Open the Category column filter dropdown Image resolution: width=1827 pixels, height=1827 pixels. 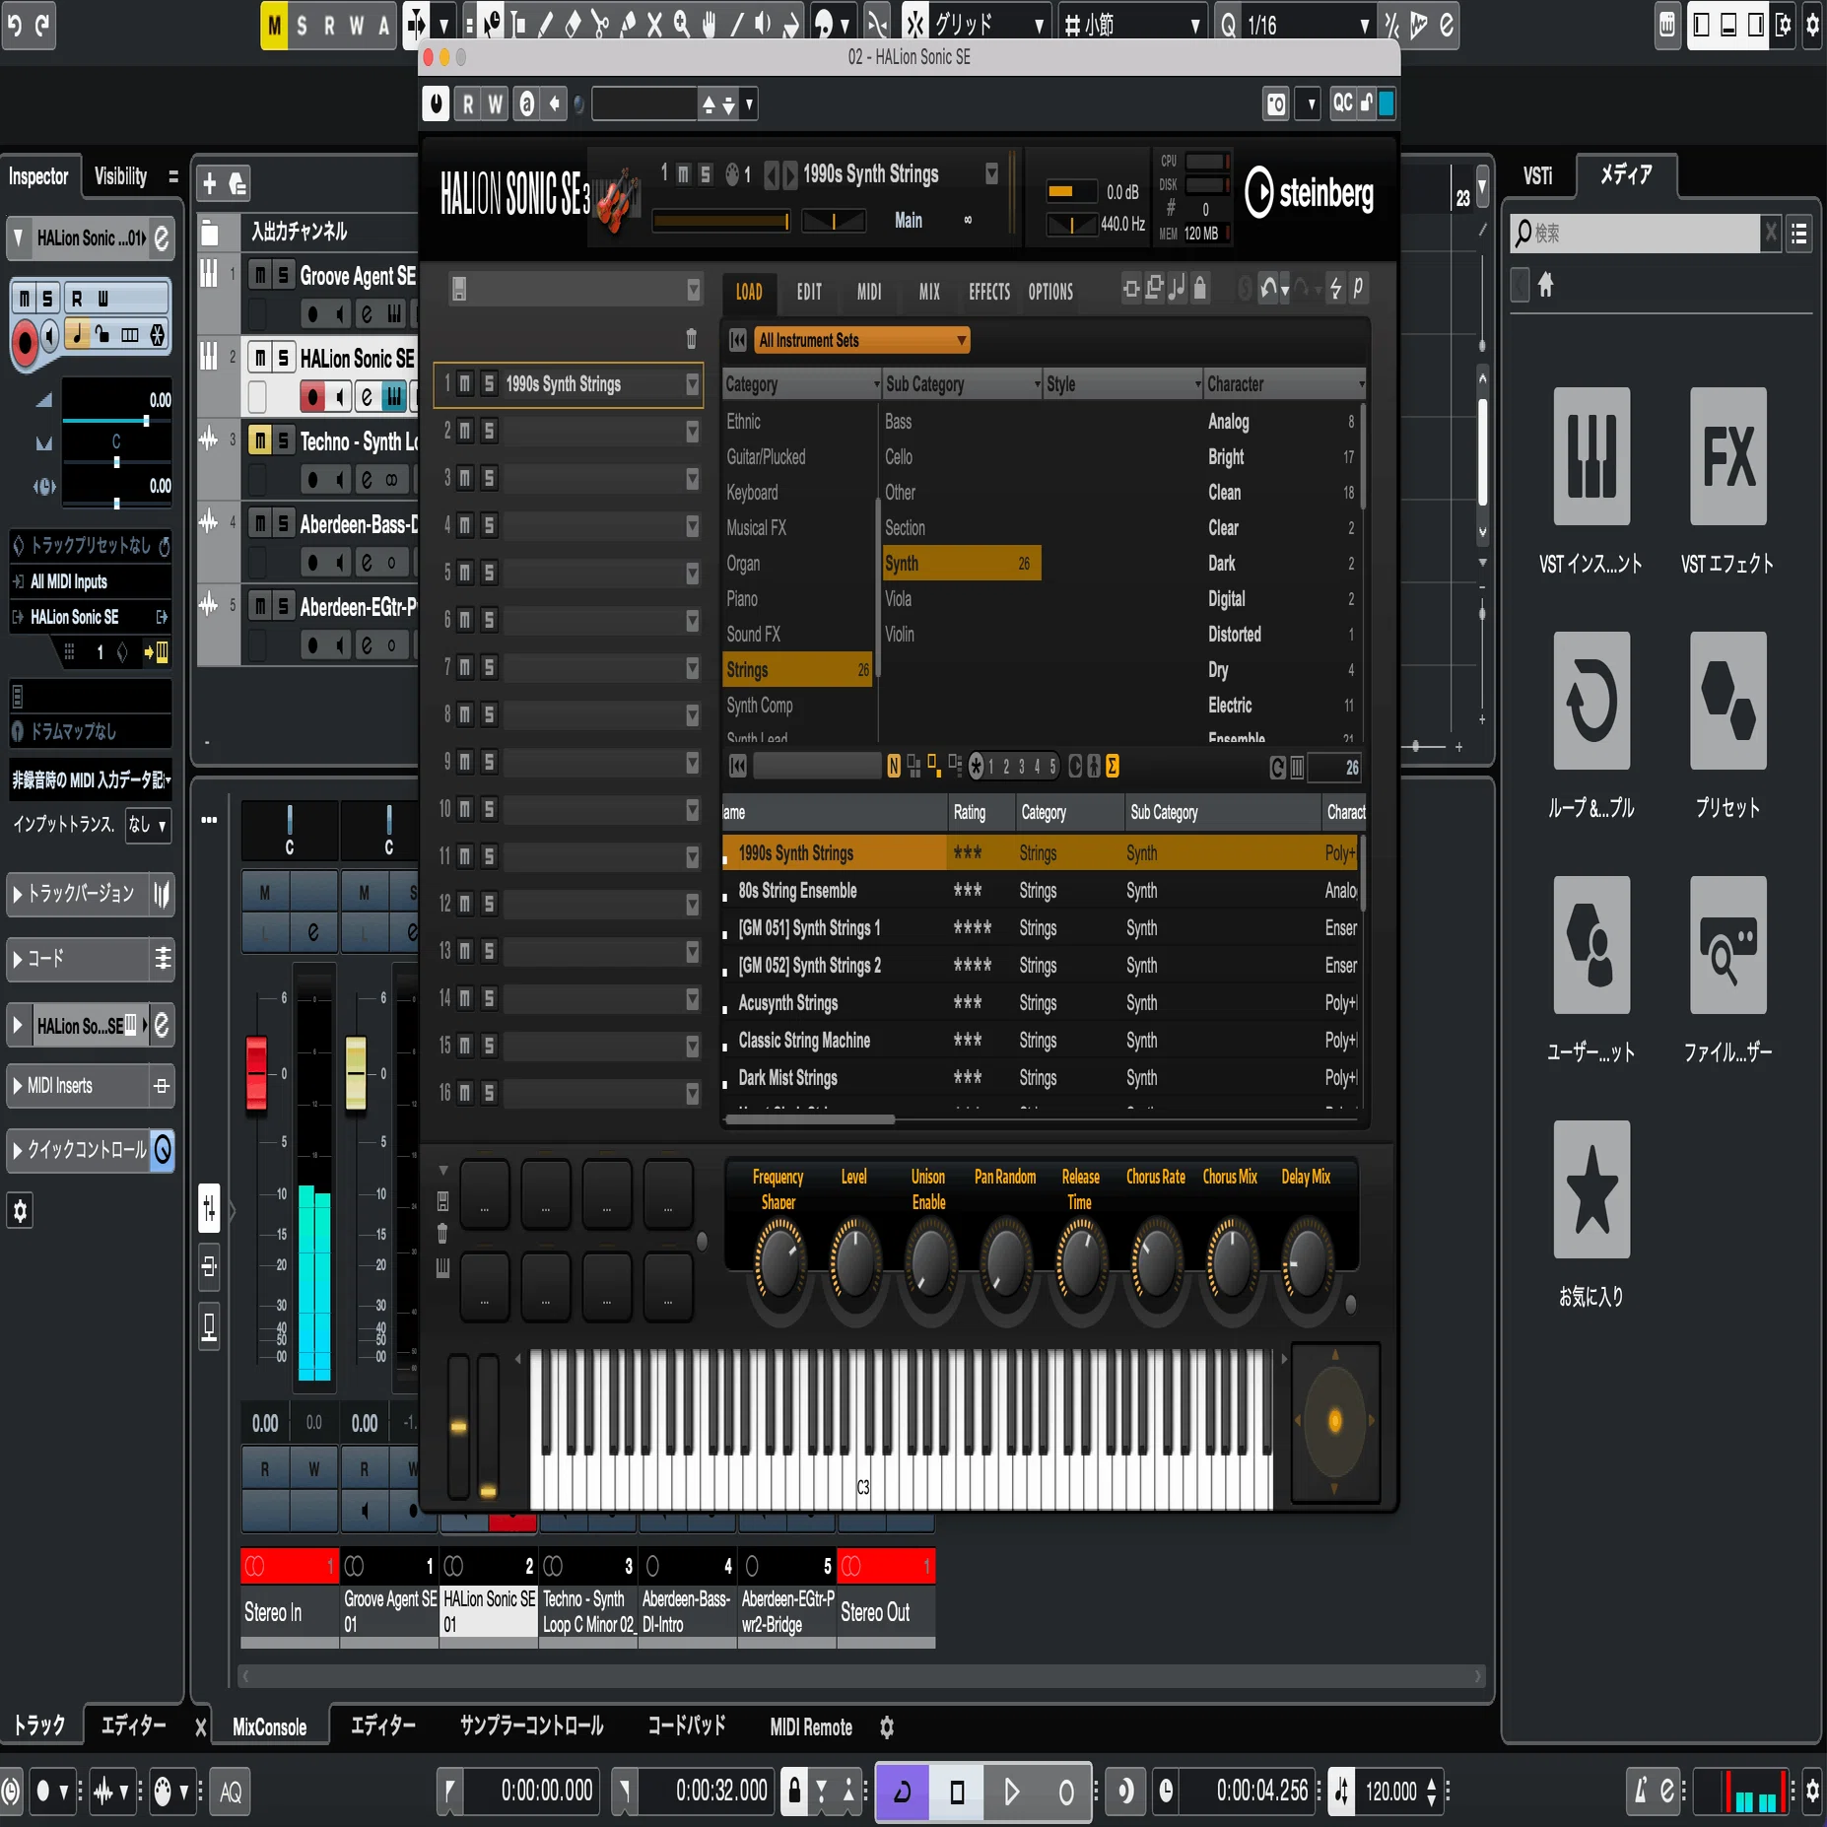coord(875,384)
